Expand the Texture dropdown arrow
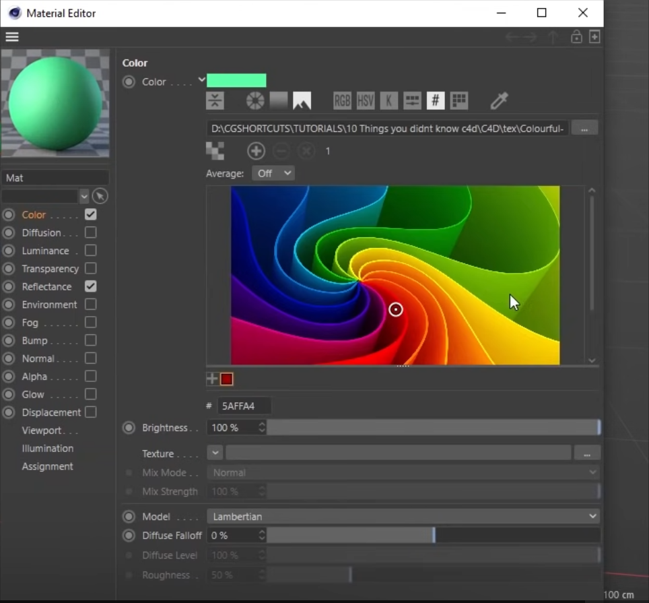Image resolution: width=649 pixels, height=603 pixels. [214, 453]
